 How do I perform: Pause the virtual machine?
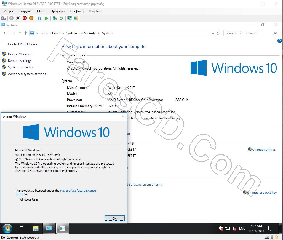[x=40, y=18]
